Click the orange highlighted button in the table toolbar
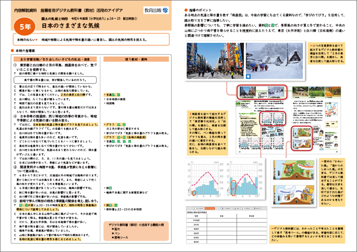Viewport: 357px width, 252px height. pos(210,208)
